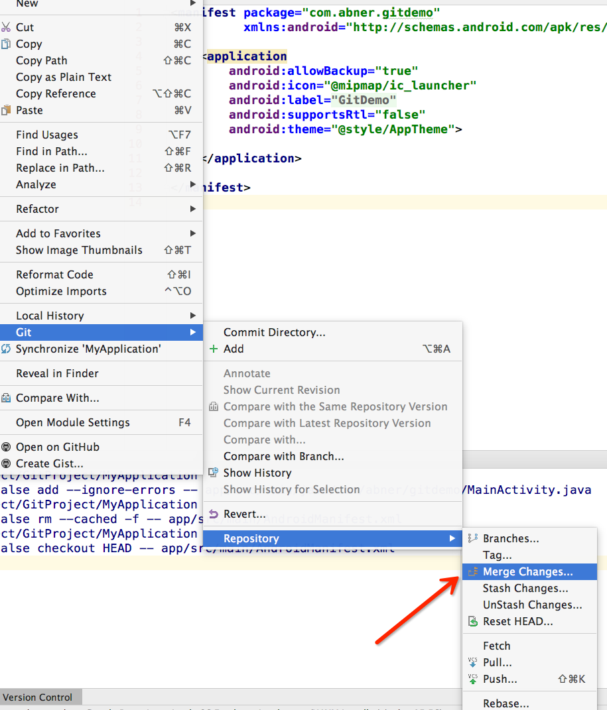Click the GitHub icon beside Open on GitHub
607x710 pixels.
click(6, 447)
